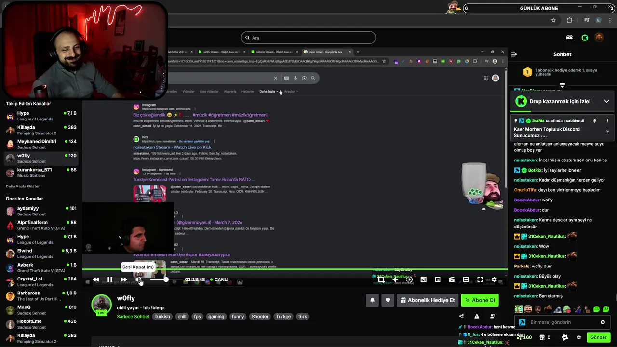
Task: Click the Gönder send button
Action: 599,337
